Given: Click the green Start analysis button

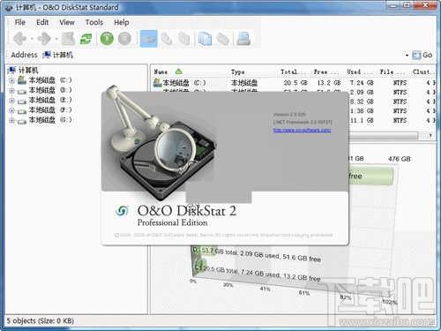Looking at the screenshot, I should pyautogui.click(x=107, y=39).
